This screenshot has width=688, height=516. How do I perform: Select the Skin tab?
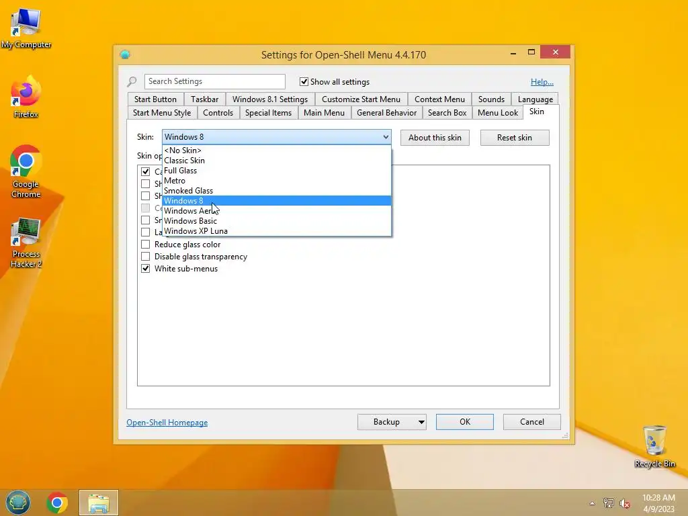click(537, 112)
